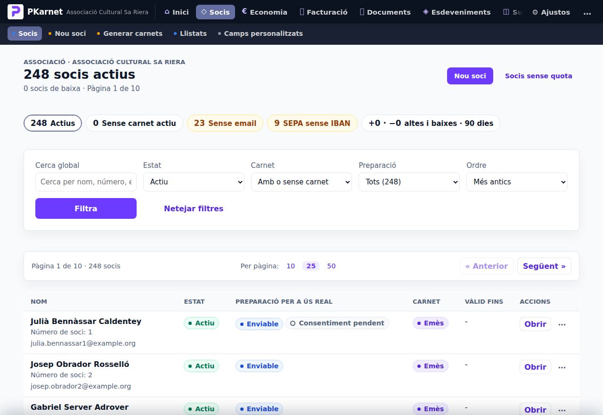This screenshot has height=415, width=603.
Task: Filter by 9 SEPA sense IBAN chip
Action: pos(312,123)
